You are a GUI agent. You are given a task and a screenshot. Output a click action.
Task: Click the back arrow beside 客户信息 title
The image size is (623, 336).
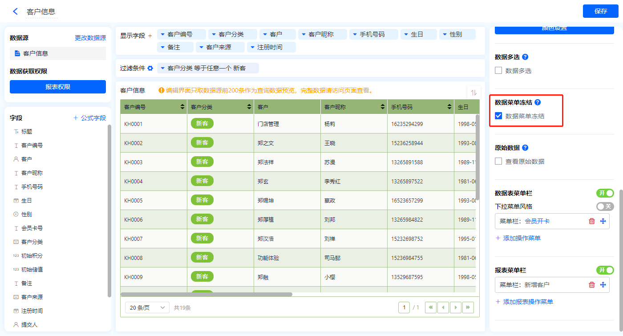pyautogui.click(x=16, y=12)
